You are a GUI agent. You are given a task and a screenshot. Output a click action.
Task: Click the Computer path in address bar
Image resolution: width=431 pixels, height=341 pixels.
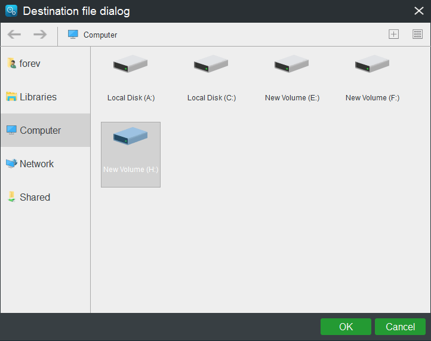tap(100, 35)
